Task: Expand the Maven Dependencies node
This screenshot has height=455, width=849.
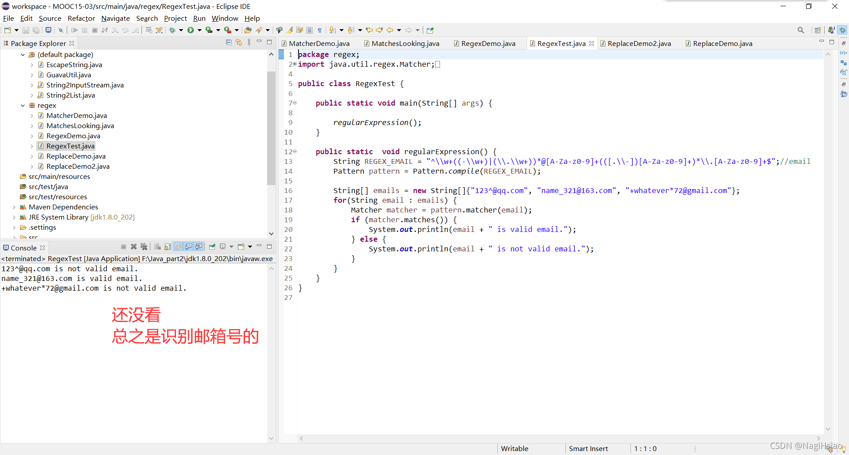Action: coord(14,207)
